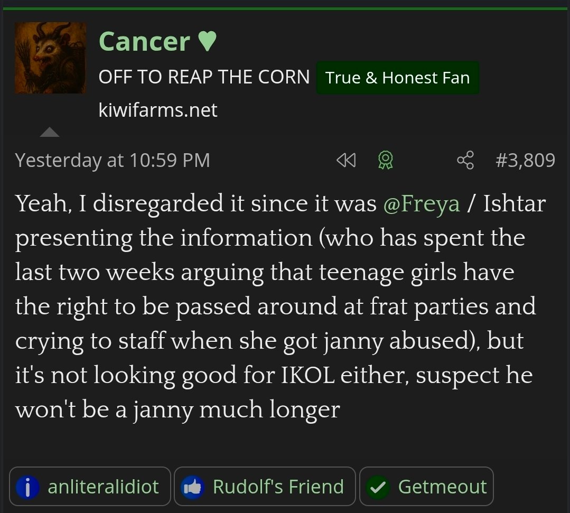The width and height of the screenshot is (570, 513).
Task: Open the Cancer username profile
Action: pyautogui.click(x=144, y=42)
